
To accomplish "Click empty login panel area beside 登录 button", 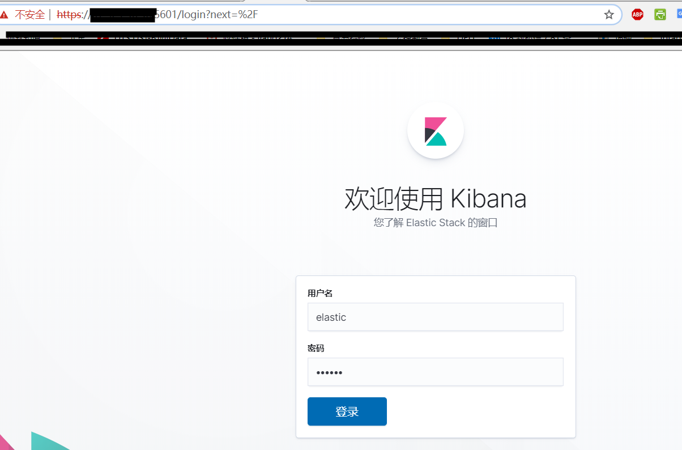I will [x=481, y=411].
